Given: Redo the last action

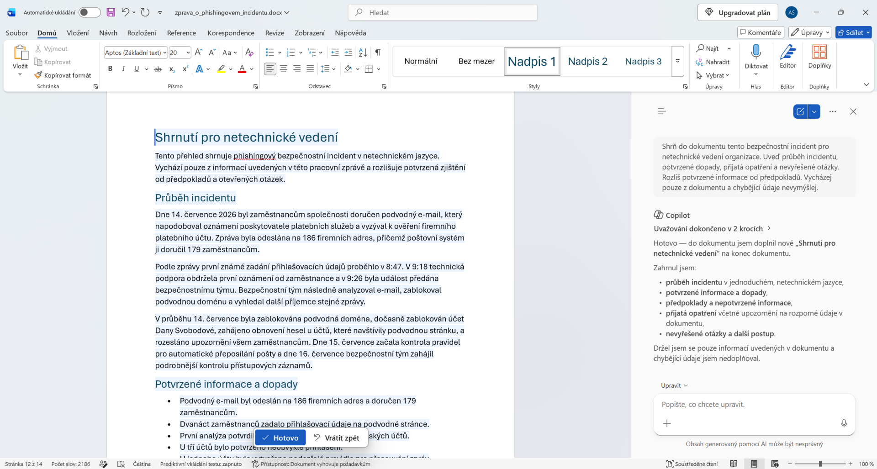Looking at the screenshot, I should click(145, 12).
